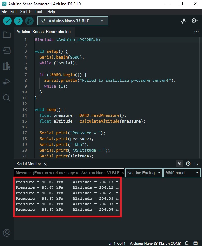Click BARO.readPressure() in line 14
This screenshot has width=202, height=246.
coord(101,115)
